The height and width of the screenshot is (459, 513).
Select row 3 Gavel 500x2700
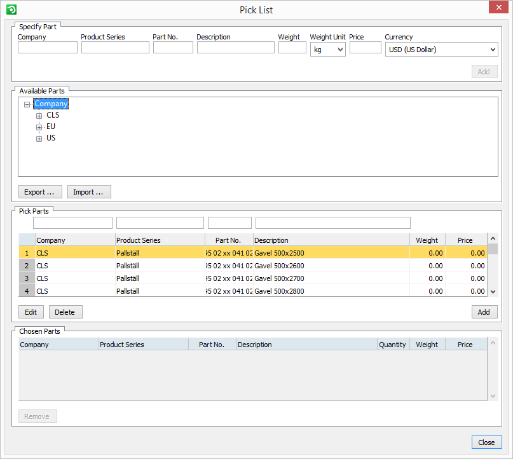[x=279, y=278]
